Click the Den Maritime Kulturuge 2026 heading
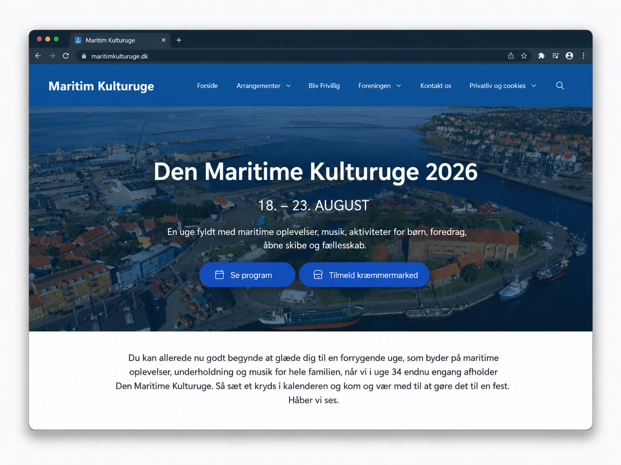This screenshot has width=621, height=465. tap(315, 172)
